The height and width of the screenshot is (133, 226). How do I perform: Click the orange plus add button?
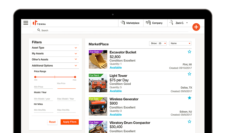(x=196, y=27)
